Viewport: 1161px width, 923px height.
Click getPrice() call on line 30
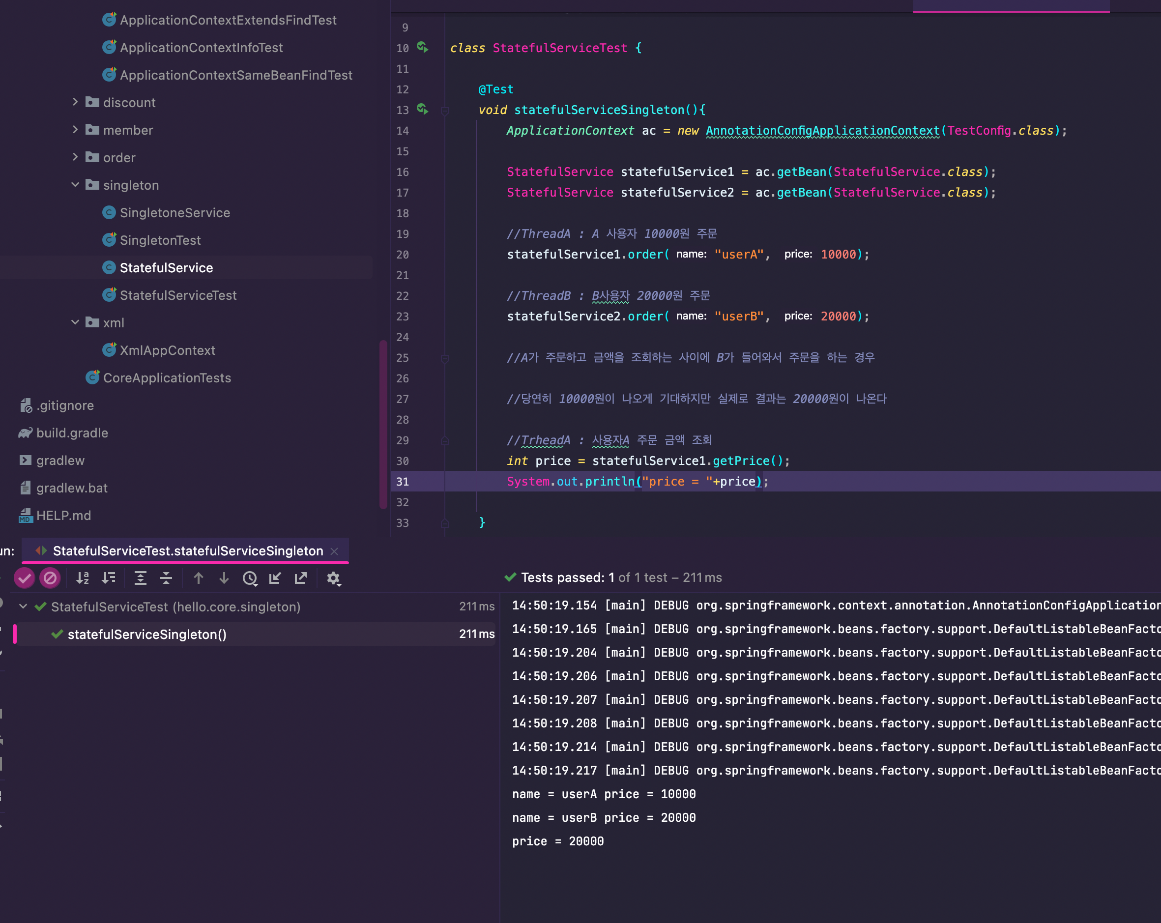pyautogui.click(x=748, y=461)
